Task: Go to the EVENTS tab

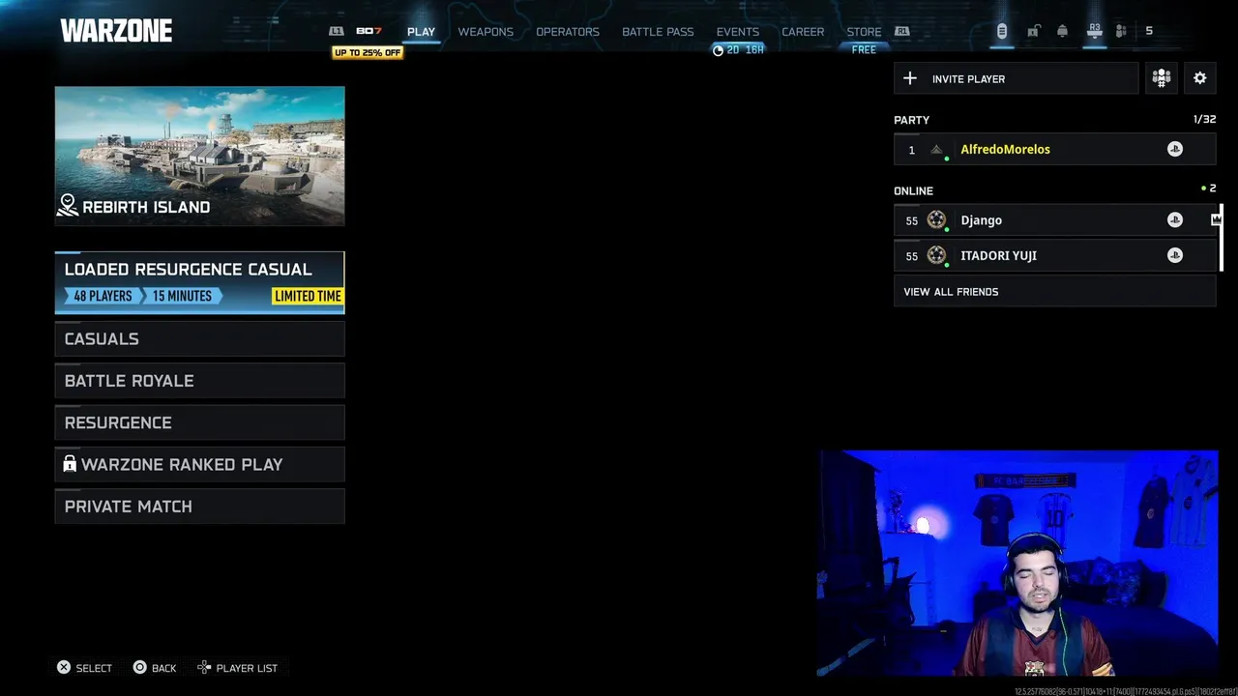Action: click(738, 32)
